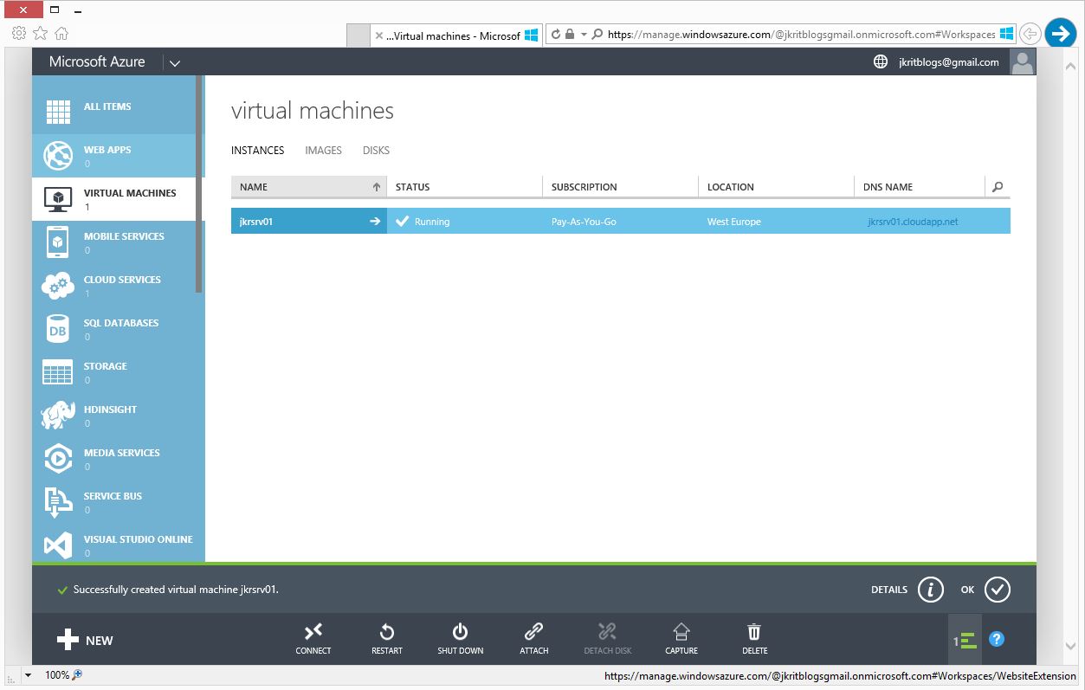Expand the Microsoft Azure header dropdown chevron
Image resolution: width=1085 pixels, height=690 pixels.
(x=175, y=62)
